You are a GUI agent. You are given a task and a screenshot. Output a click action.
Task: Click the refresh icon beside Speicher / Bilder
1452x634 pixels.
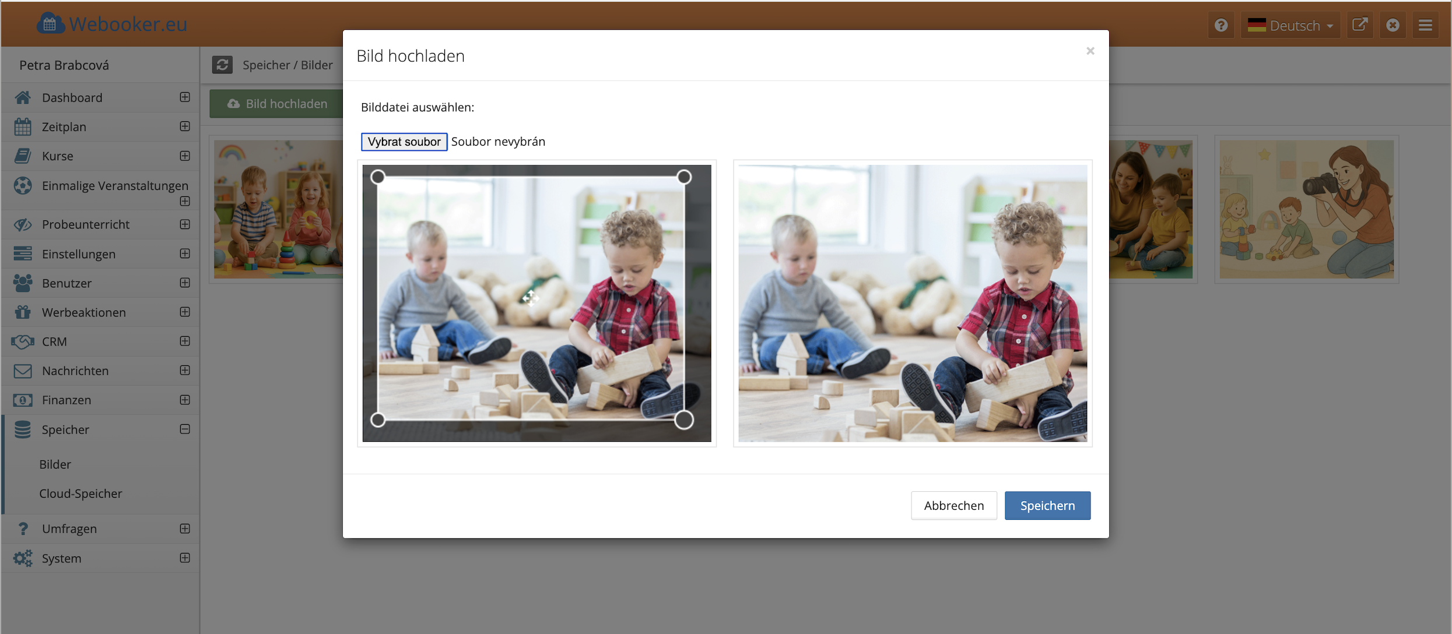[222, 65]
